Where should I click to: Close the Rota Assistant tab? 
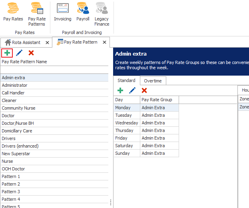coord(47,42)
